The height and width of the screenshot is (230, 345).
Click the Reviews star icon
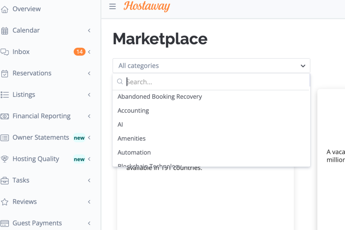(x=4, y=202)
